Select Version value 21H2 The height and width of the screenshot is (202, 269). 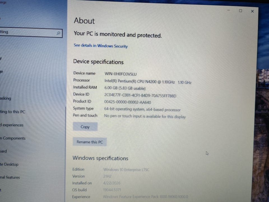pyautogui.click(x=107, y=176)
